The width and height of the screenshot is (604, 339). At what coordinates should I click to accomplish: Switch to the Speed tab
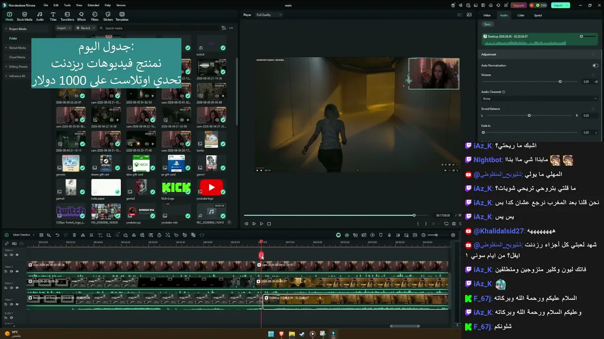pyautogui.click(x=538, y=15)
